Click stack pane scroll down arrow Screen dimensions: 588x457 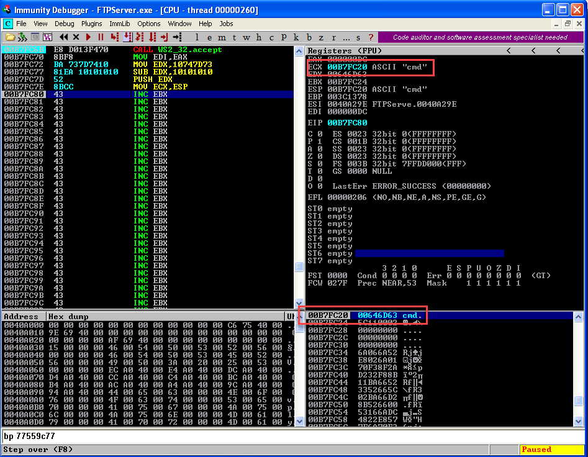click(x=578, y=421)
